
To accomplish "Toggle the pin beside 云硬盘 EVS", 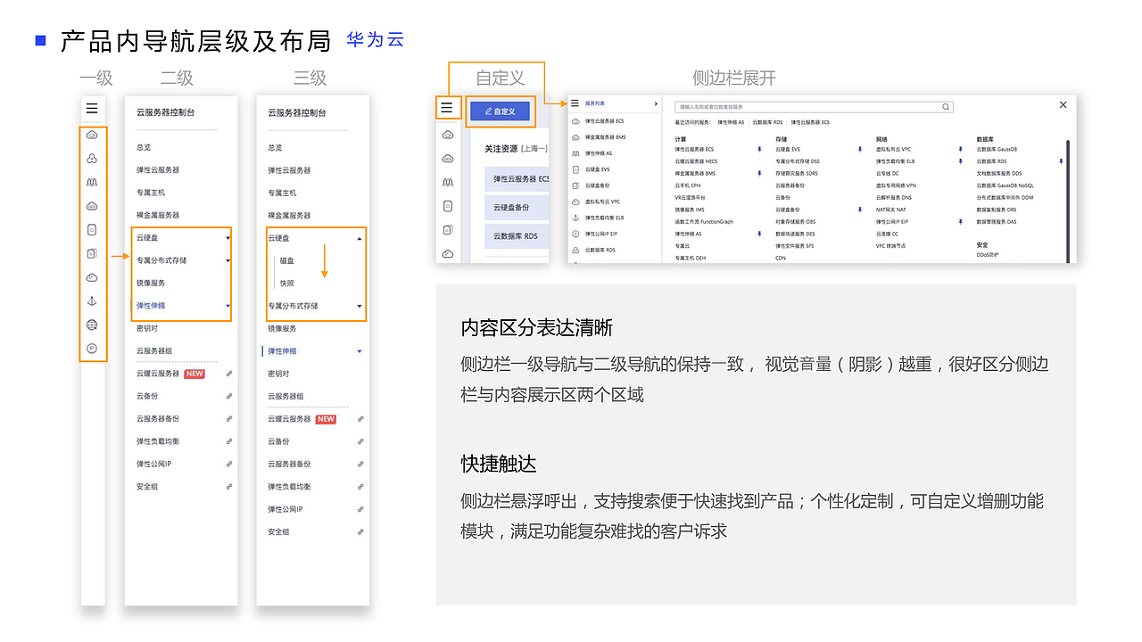I will pyautogui.click(x=860, y=149).
